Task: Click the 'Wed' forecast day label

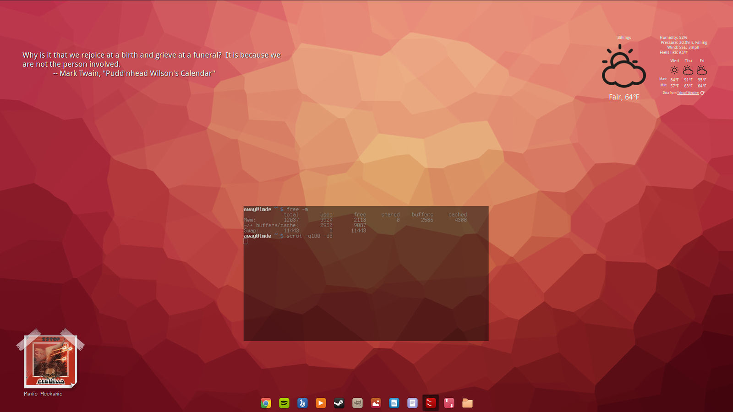Action: click(674, 61)
